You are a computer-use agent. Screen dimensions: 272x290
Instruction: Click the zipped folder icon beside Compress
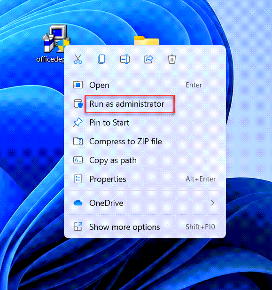point(78,141)
